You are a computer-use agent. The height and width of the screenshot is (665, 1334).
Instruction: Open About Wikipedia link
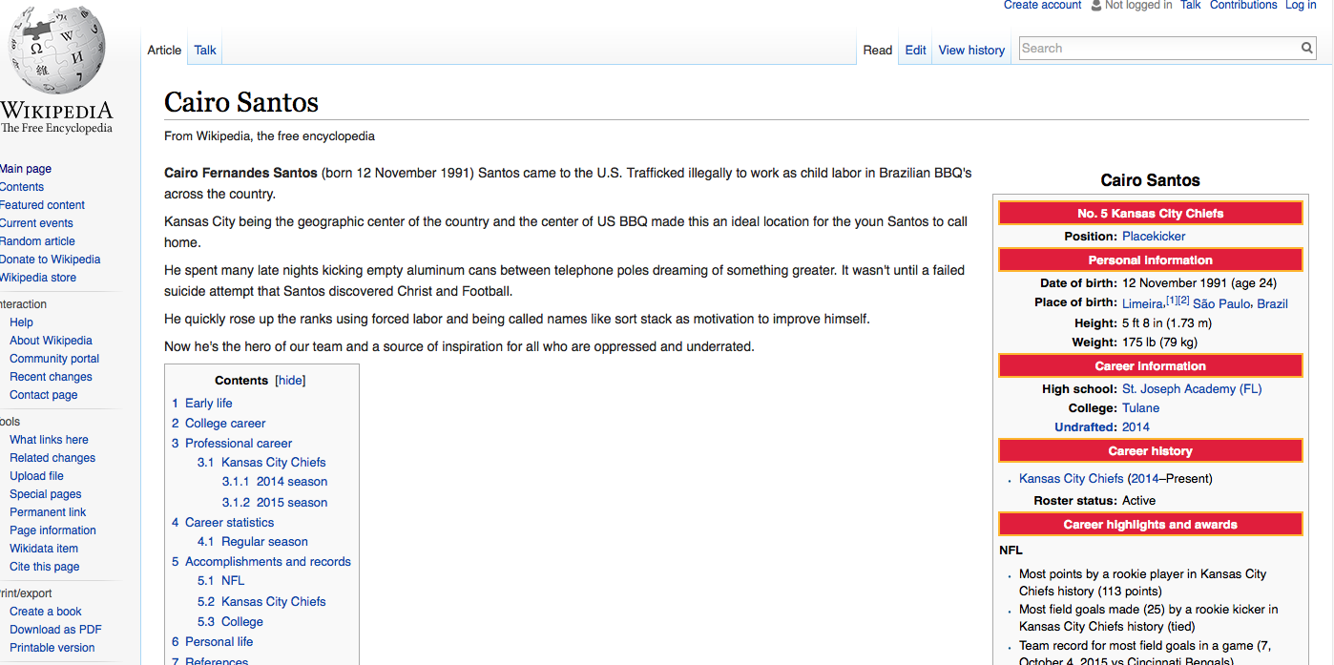(x=51, y=341)
